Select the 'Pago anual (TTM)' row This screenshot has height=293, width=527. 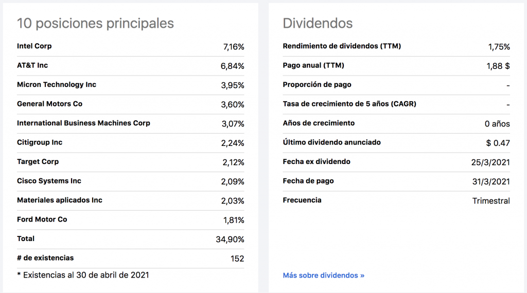point(313,65)
